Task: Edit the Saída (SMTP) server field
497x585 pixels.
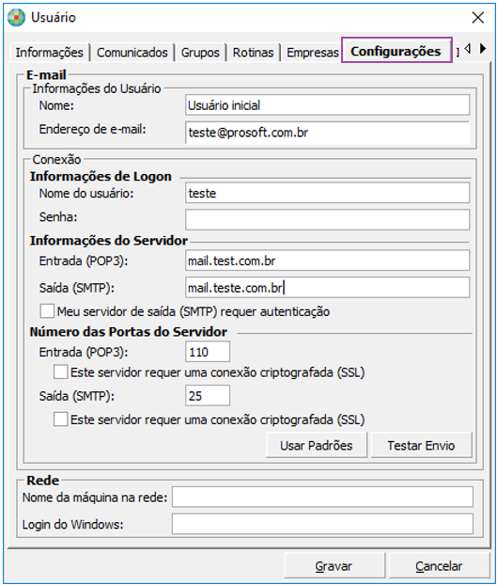Action: 327,287
